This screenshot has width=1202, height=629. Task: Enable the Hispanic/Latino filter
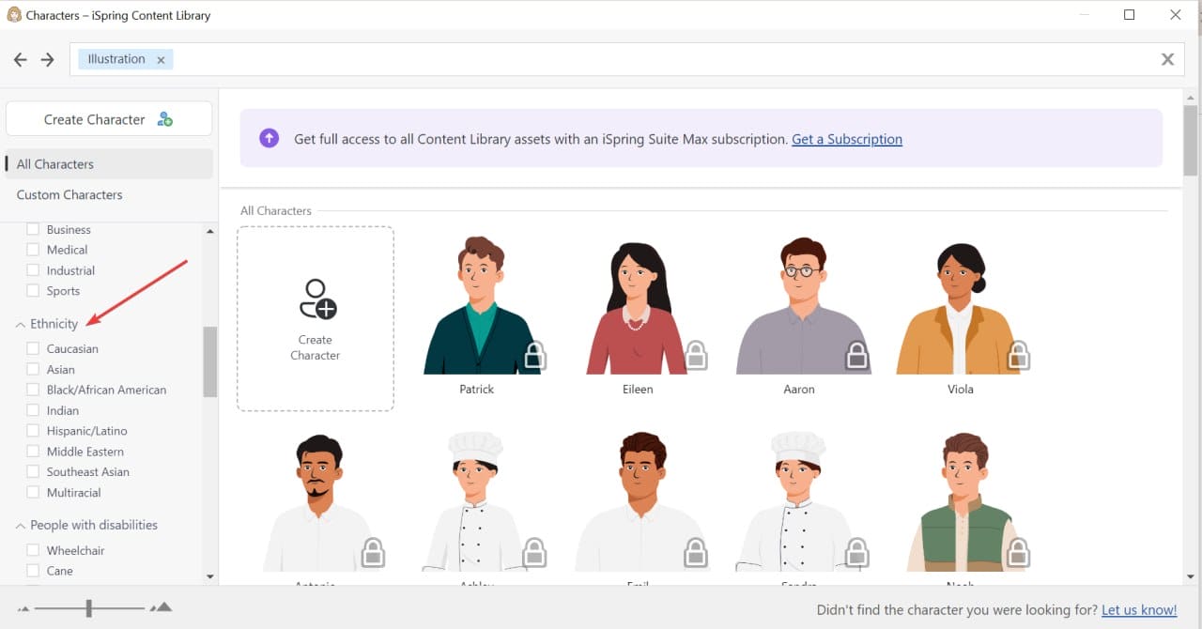tap(34, 430)
